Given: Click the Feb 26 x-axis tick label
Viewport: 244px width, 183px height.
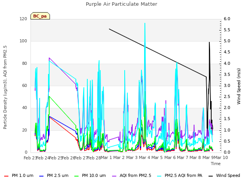Looking at the screenshot, I should (68, 158).
